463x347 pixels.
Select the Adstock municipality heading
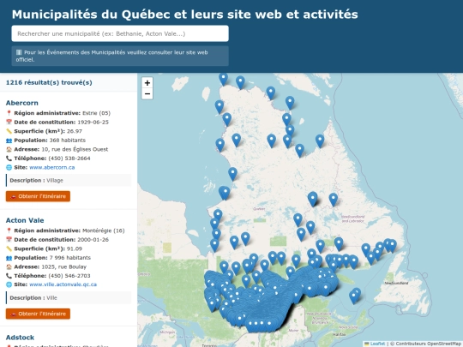tap(20, 338)
